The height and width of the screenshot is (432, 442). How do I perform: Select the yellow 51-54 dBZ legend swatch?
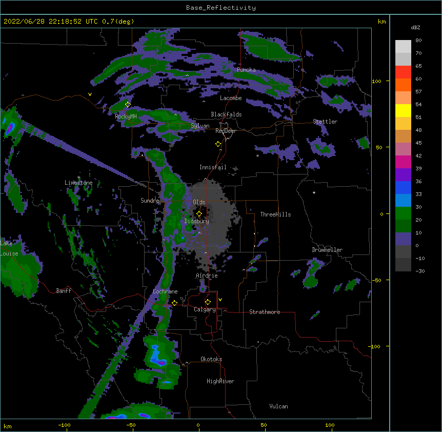(x=403, y=110)
